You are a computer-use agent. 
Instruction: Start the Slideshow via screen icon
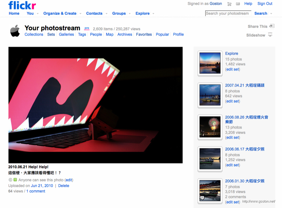270,35
